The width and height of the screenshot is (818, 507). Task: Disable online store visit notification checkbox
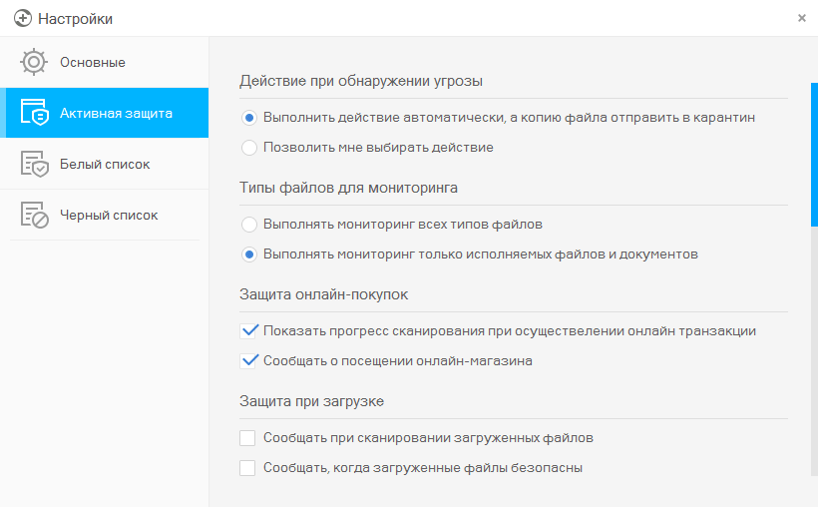tap(248, 360)
